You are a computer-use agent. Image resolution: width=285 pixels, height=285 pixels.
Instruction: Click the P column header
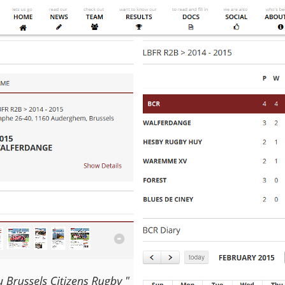pos(265,78)
